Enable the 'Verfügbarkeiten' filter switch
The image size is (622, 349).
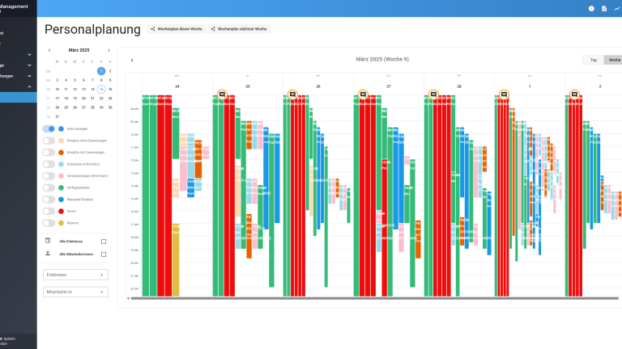(x=49, y=187)
